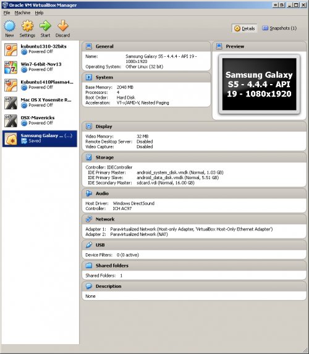Start the VM with the green arrow

[x=45, y=26]
